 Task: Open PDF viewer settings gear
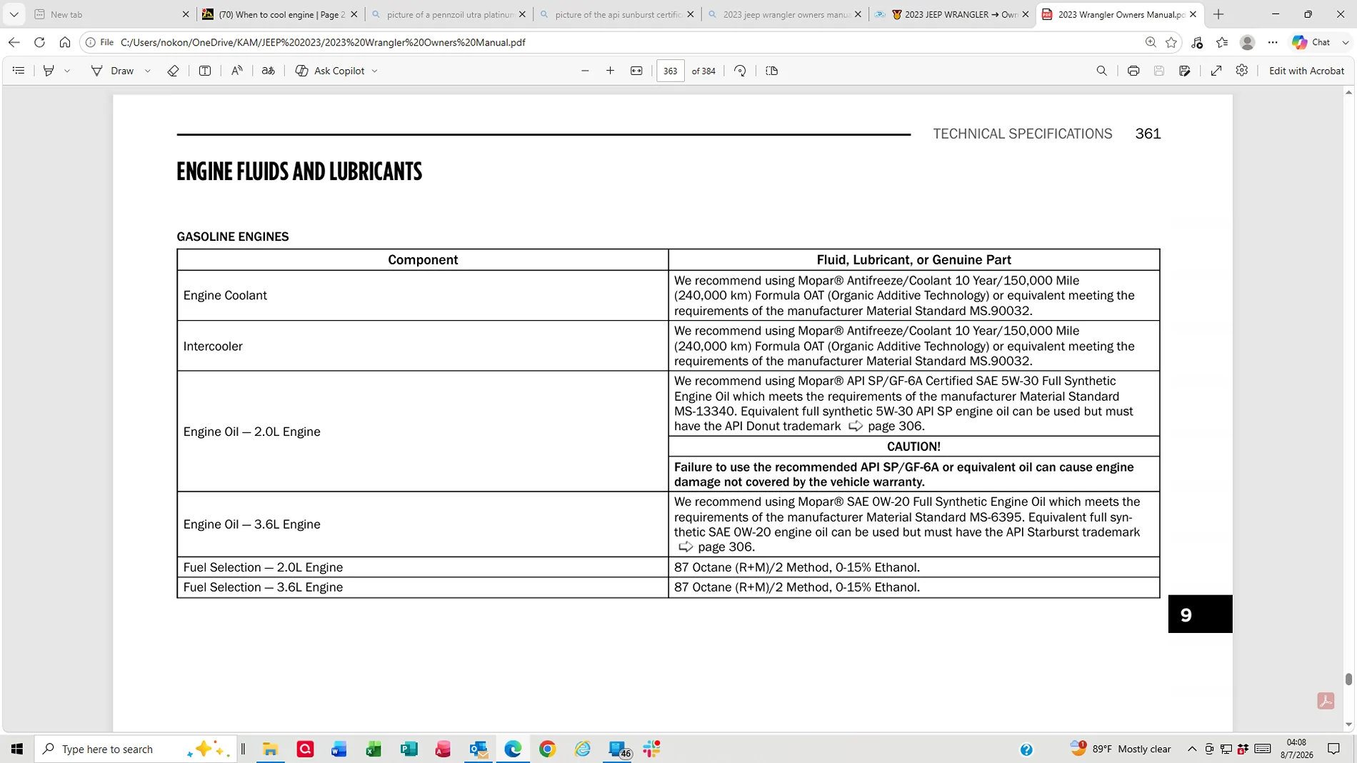(1242, 71)
